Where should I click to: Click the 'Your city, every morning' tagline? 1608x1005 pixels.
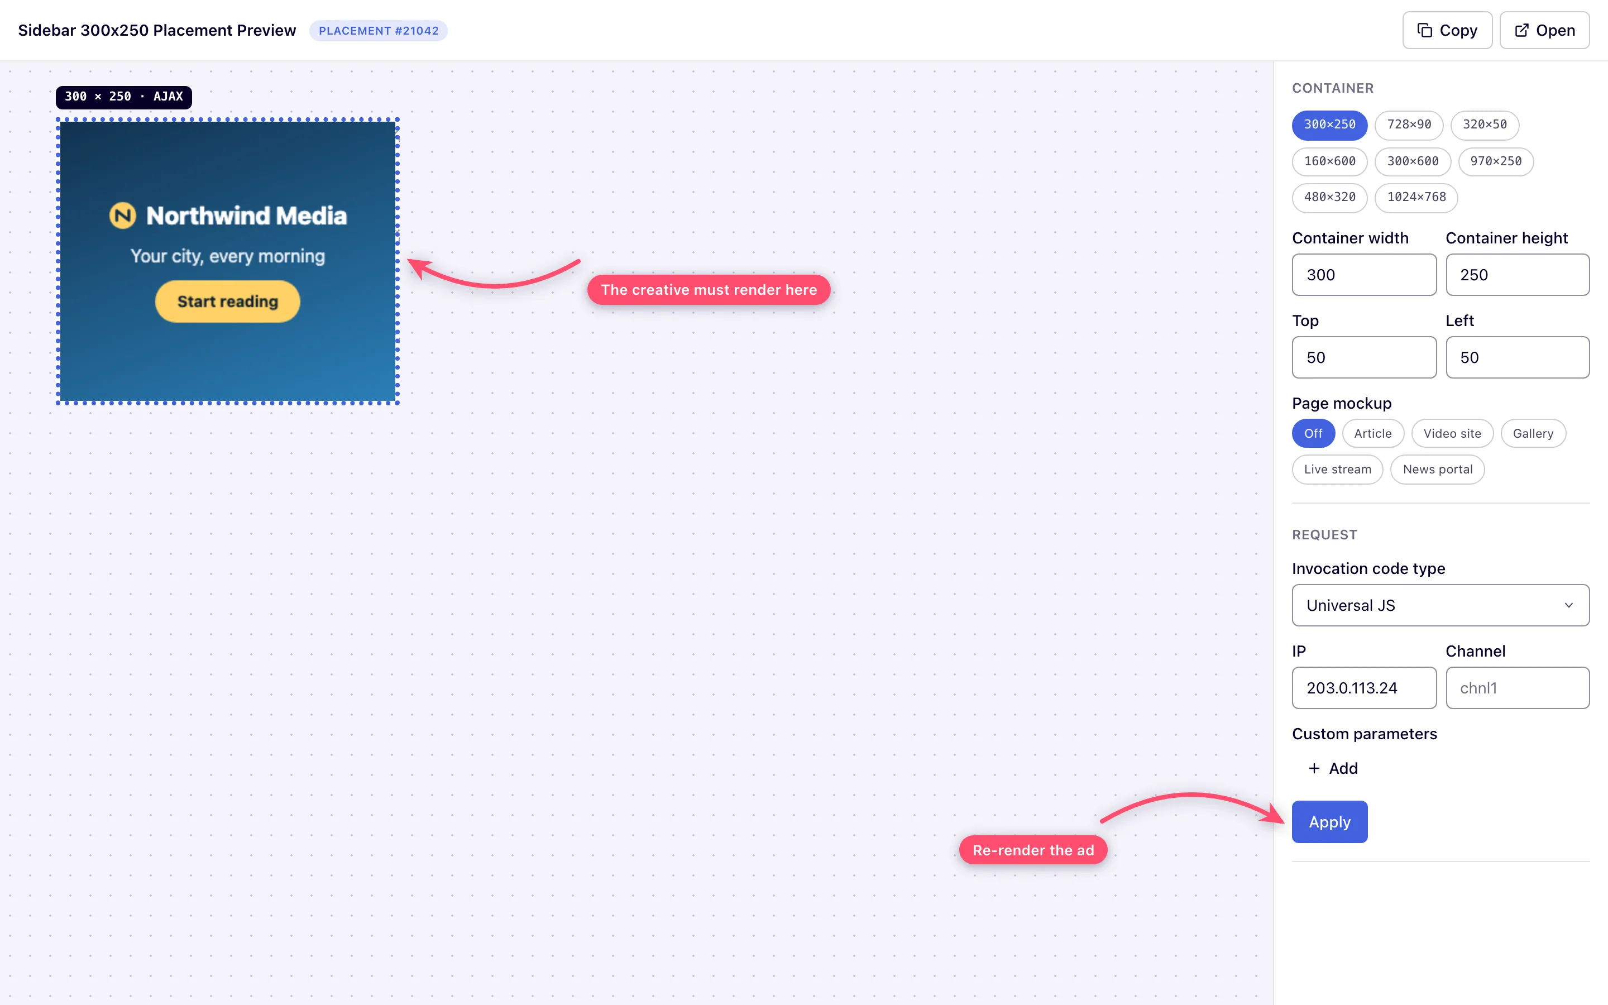(x=227, y=257)
